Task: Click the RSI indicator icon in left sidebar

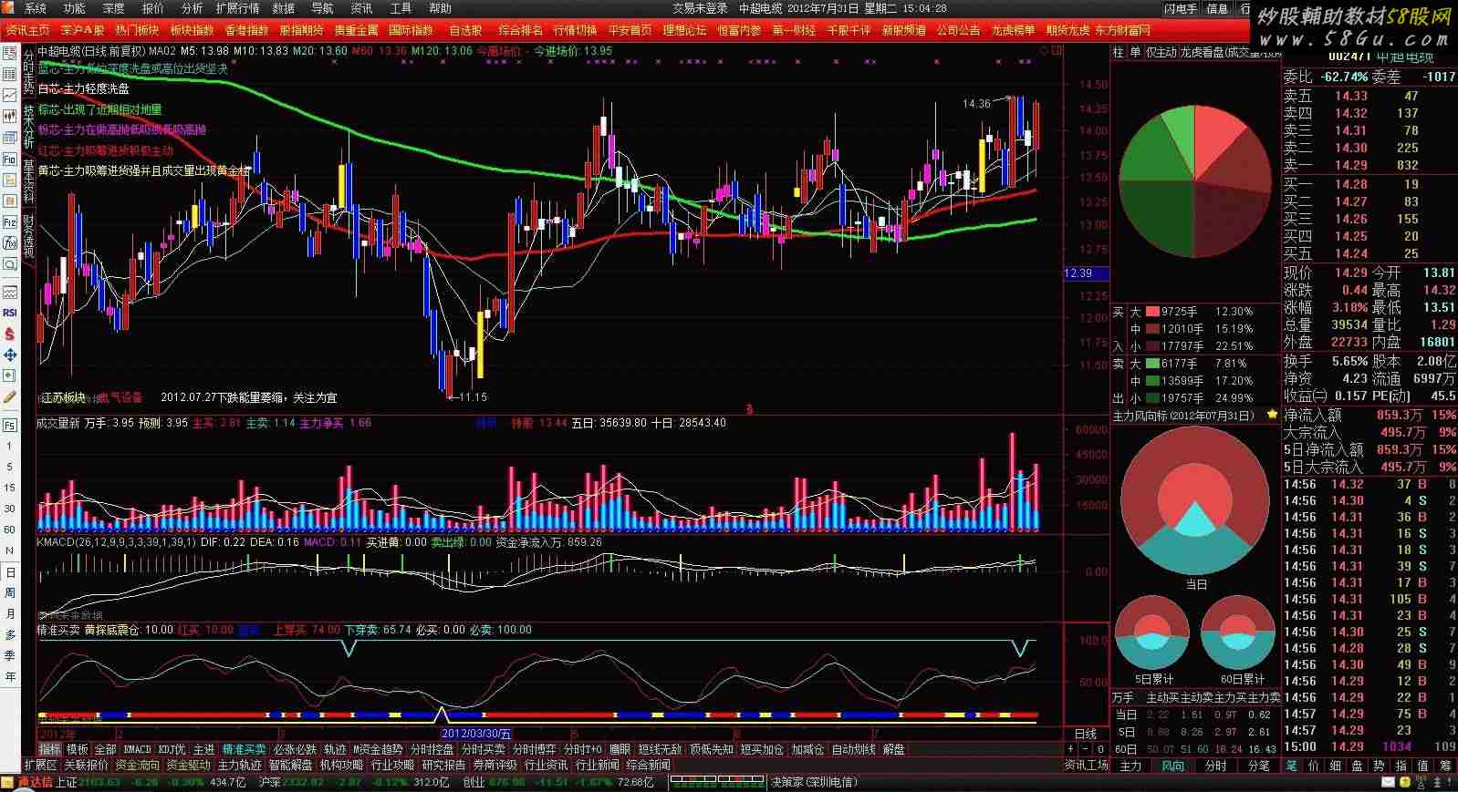Action: coord(10,313)
